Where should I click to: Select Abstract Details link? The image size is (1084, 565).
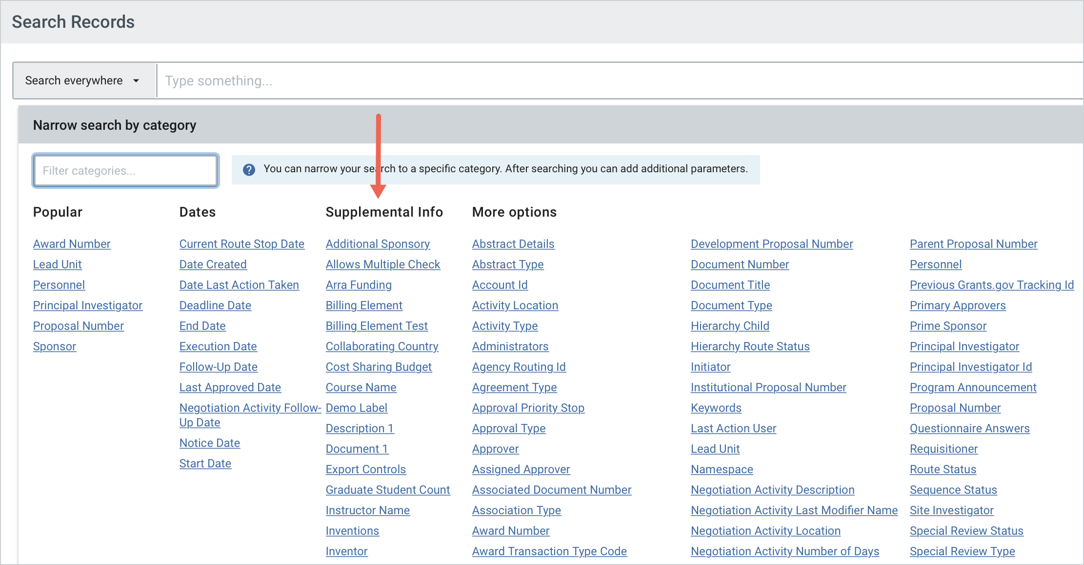tap(513, 244)
